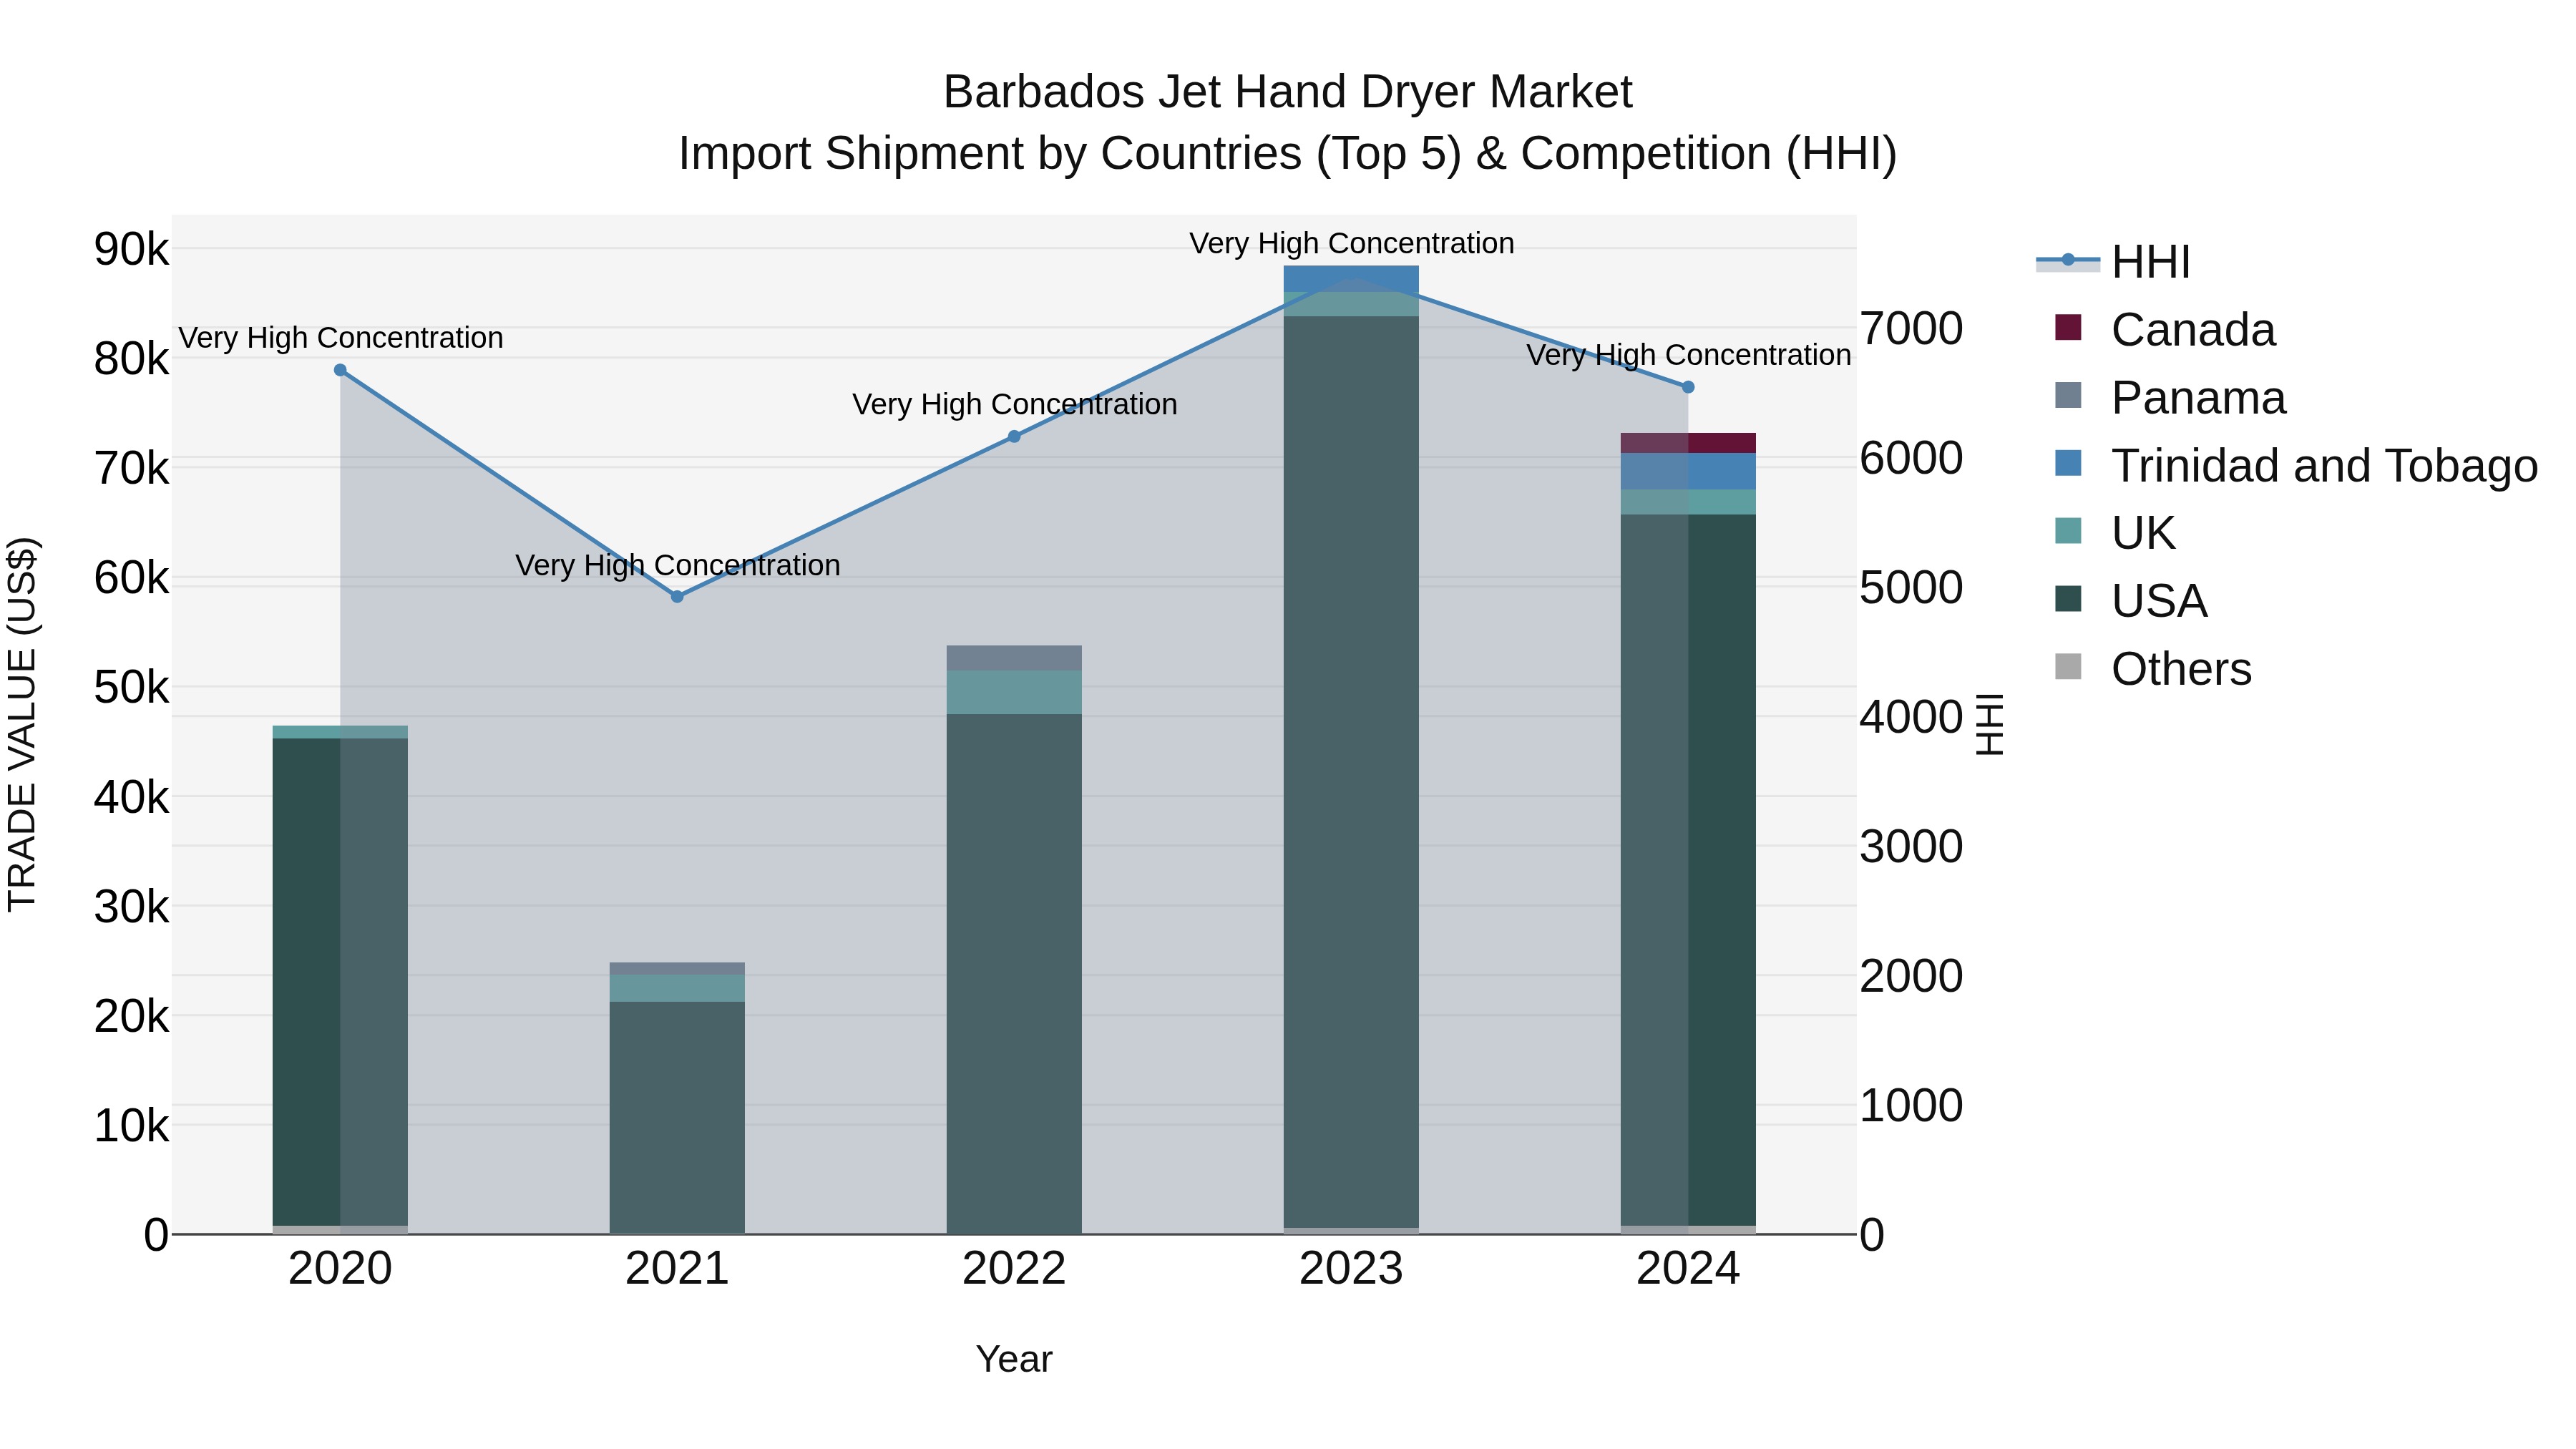The width and height of the screenshot is (2576, 1449).
Task: Select the 2020 HHI data point
Action: click(340, 370)
